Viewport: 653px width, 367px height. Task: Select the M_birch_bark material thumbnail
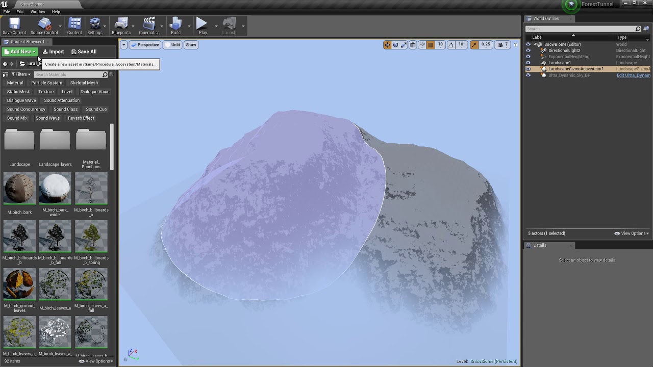pyautogui.click(x=19, y=188)
